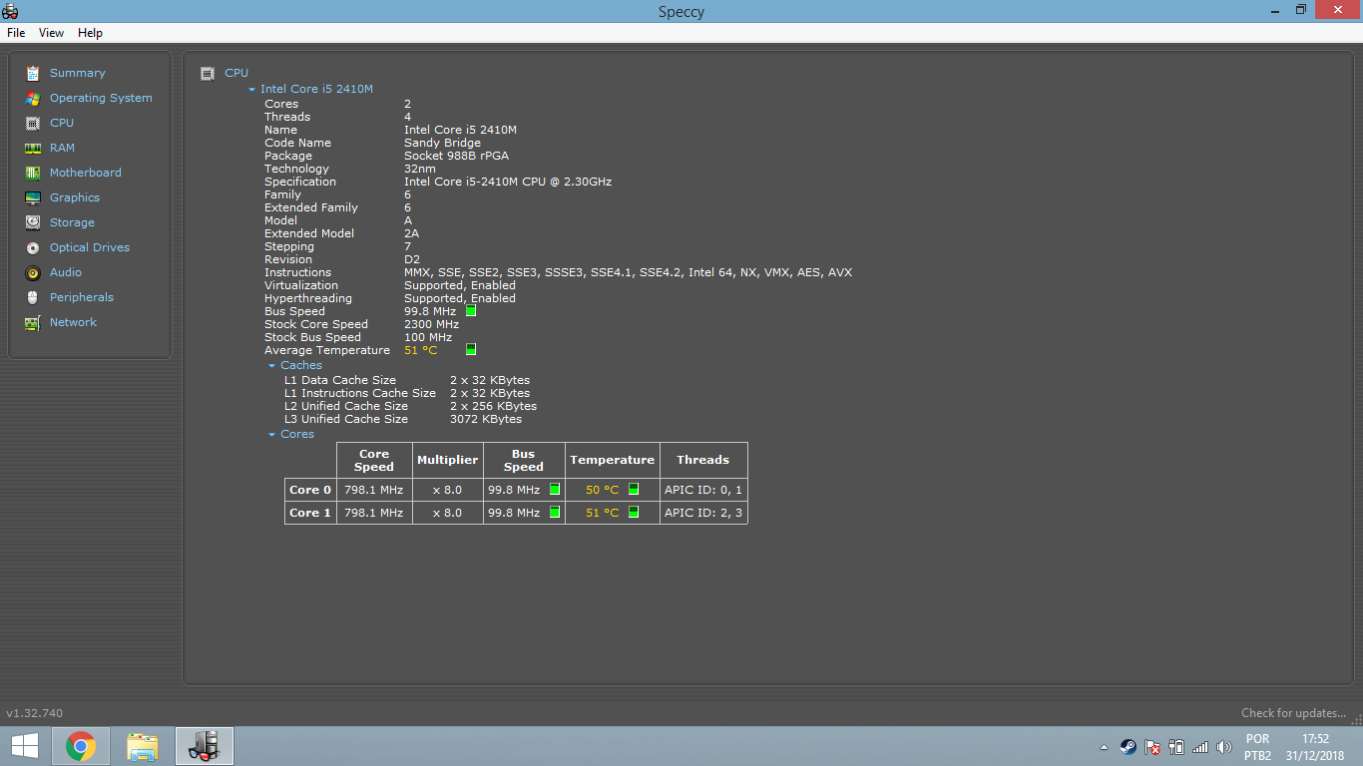Viewport: 1363px width, 766px height.
Task: Launch Google Chrome from the taskbar
Action: pyautogui.click(x=81, y=746)
